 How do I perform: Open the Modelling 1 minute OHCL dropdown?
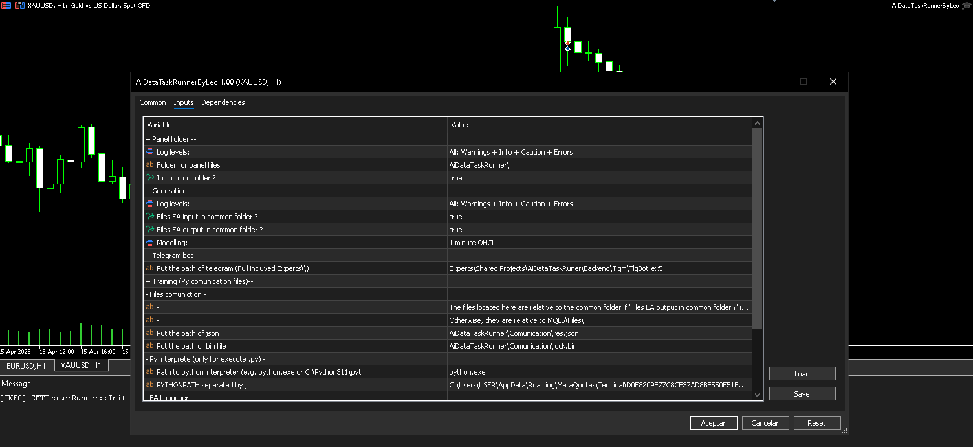598,243
